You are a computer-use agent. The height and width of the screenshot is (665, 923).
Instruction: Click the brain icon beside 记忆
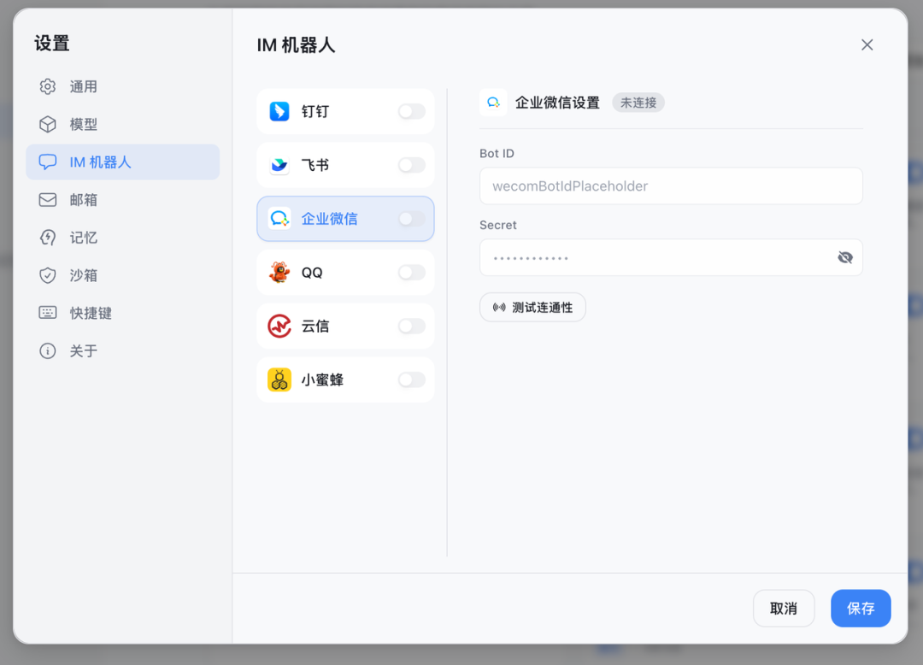point(48,238)
